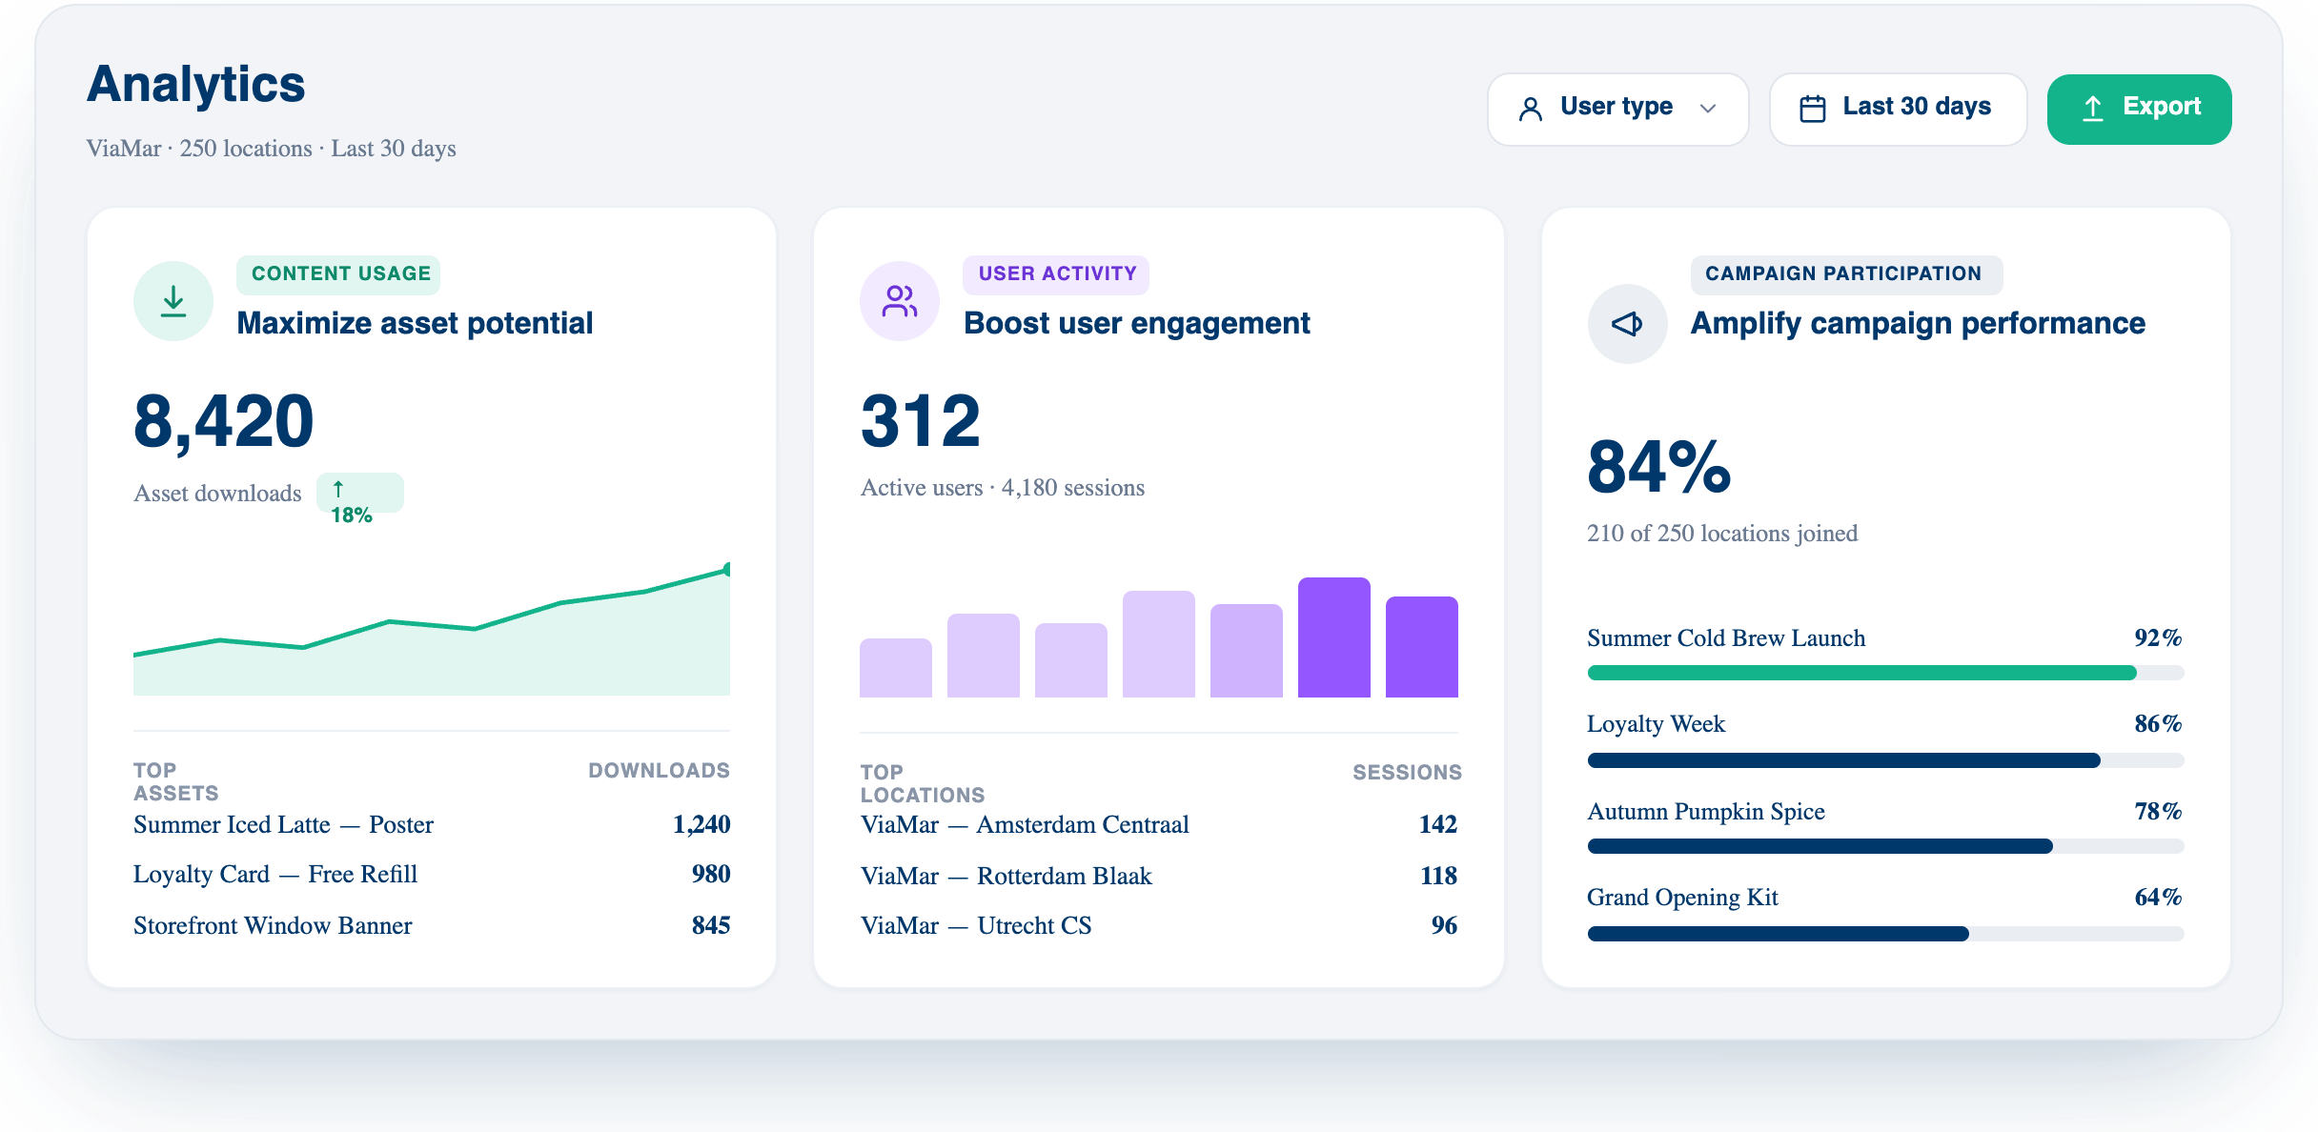Click the upload arrow icon on Export button

tap(2093, 109)
